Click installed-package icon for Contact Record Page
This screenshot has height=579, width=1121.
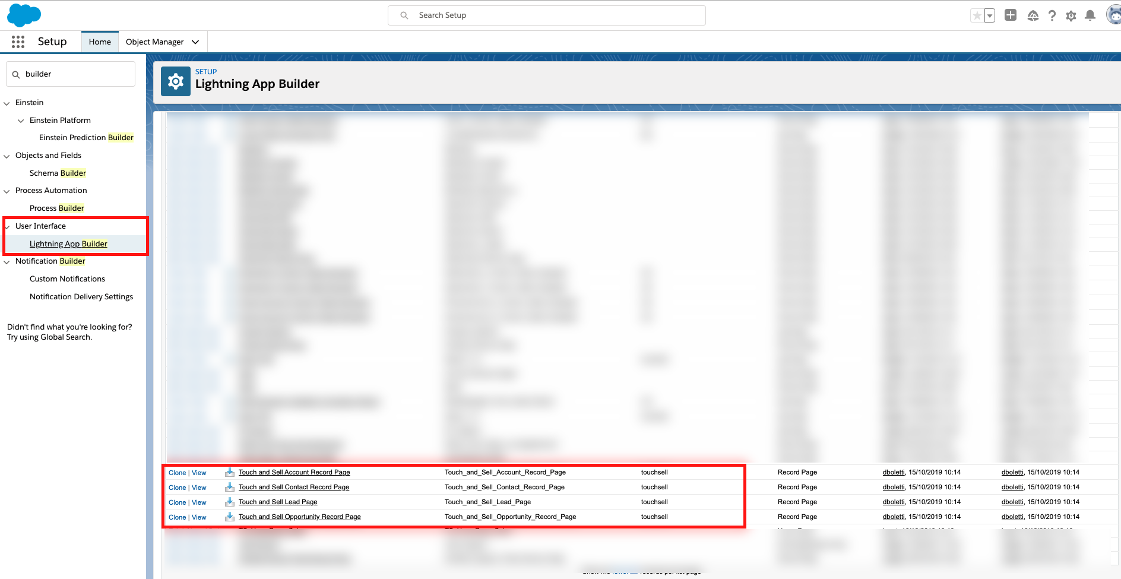(x=230, y=488)
